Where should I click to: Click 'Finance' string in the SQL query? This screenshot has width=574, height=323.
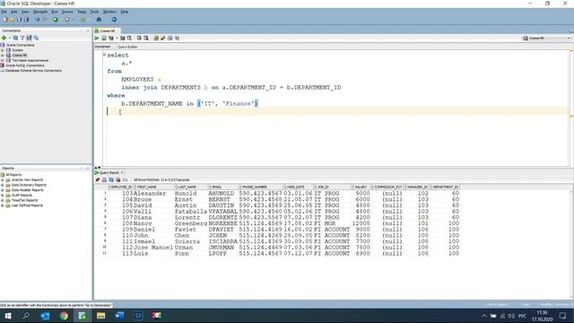(239, 104)
